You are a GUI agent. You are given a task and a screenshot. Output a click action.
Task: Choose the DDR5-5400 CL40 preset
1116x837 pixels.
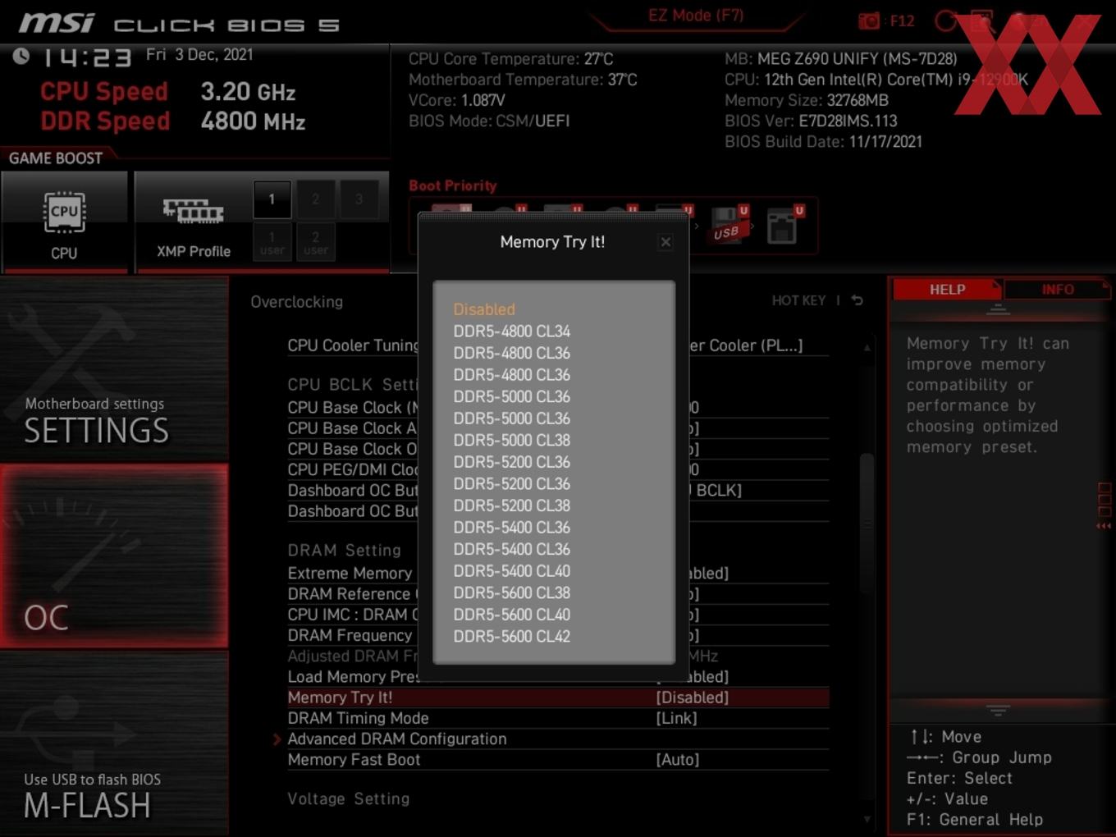512,571
